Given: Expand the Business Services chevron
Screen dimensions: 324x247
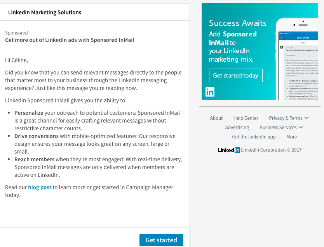Looking at the screenshot, I should point(301,128).
